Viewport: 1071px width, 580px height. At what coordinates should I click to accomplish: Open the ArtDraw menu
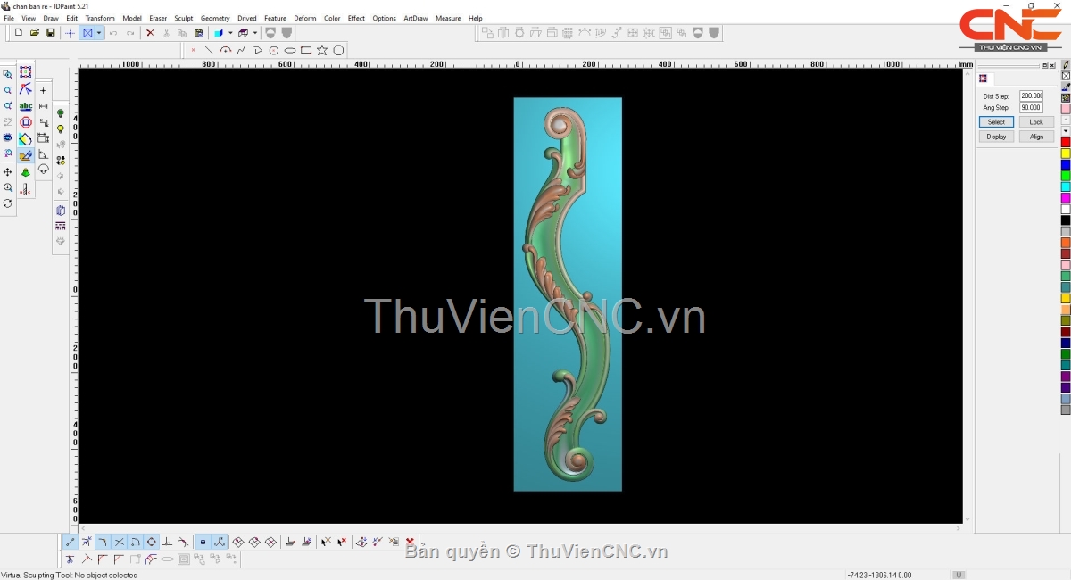(x=415, y=18)
